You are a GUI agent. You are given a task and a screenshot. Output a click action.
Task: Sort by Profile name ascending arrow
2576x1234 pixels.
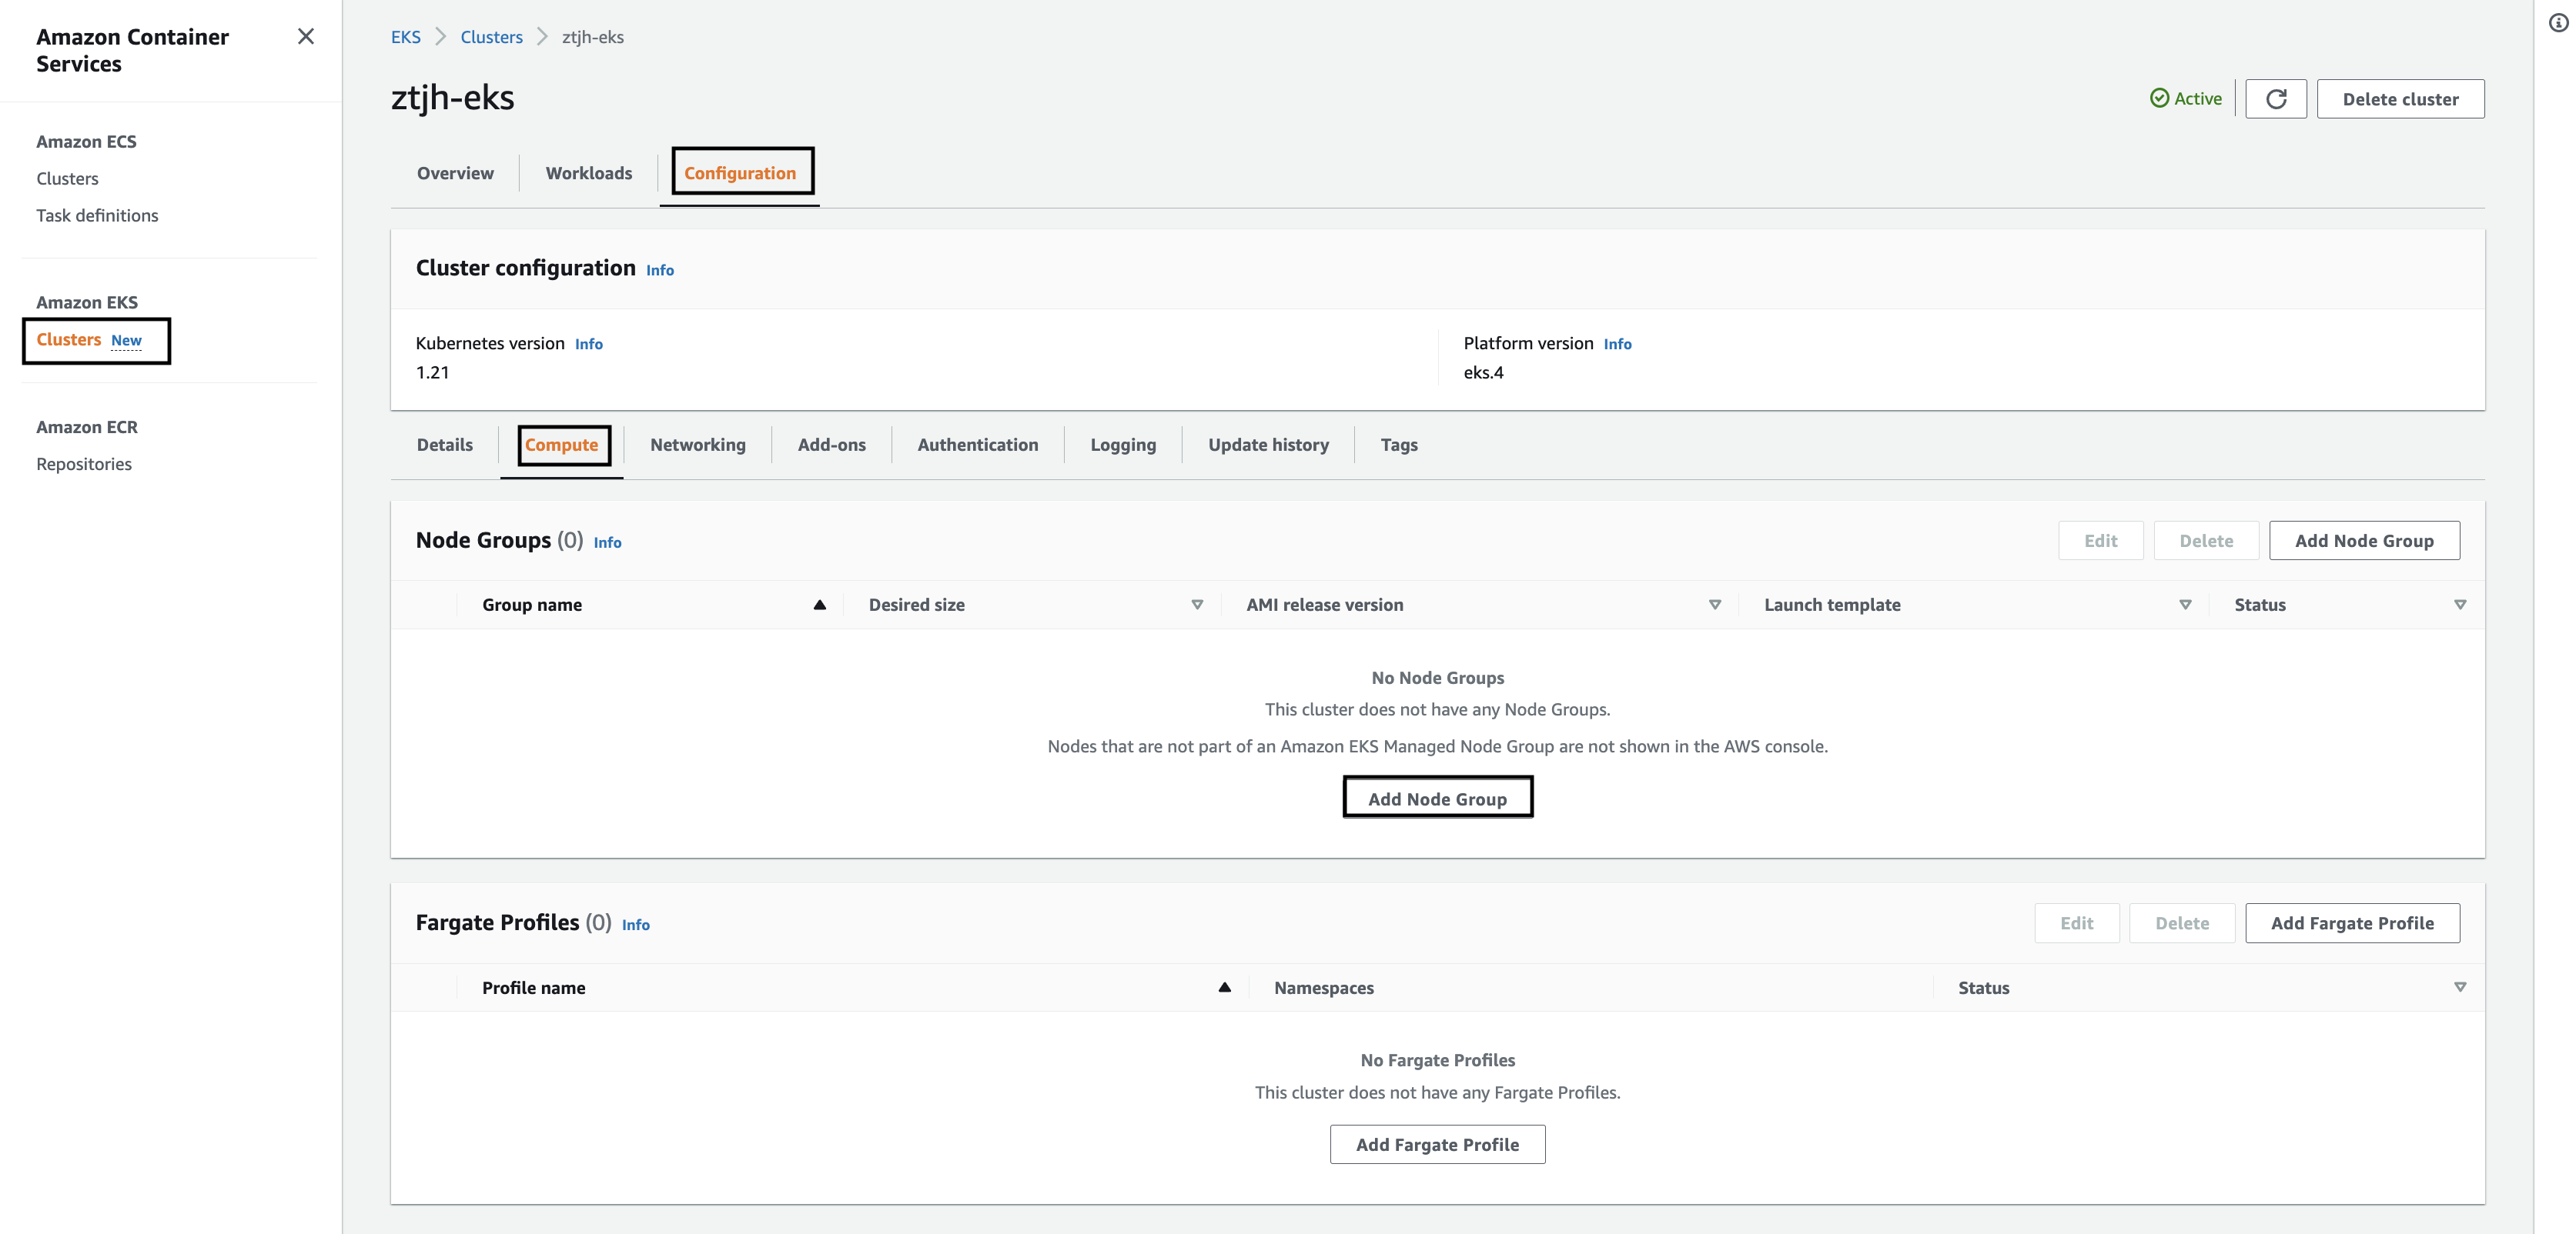1224,987
